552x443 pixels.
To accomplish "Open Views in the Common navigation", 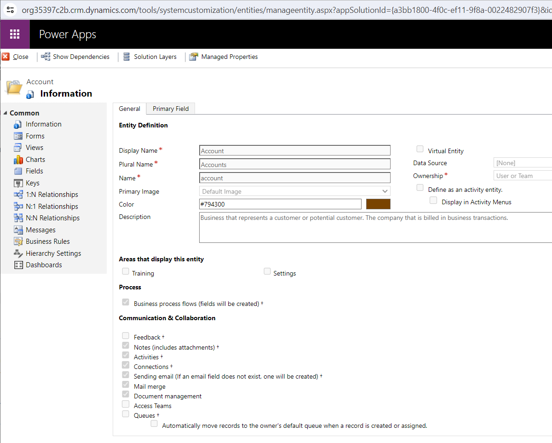I will (34, 148).
